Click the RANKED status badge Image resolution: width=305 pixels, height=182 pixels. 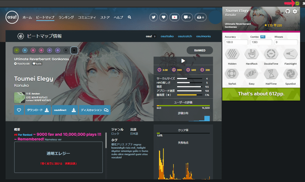point(200,51)
